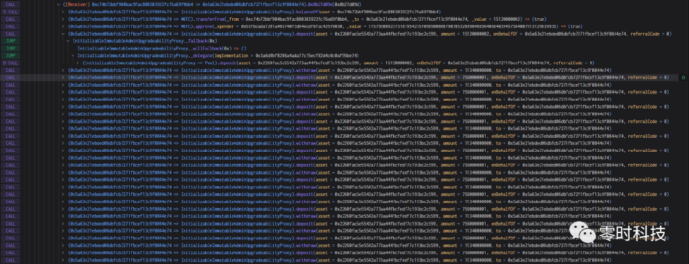Screen dimensions: 689x264
Task: Click implementation address 0x3a6d9bf8...
Action: click(x=306, y=56)
